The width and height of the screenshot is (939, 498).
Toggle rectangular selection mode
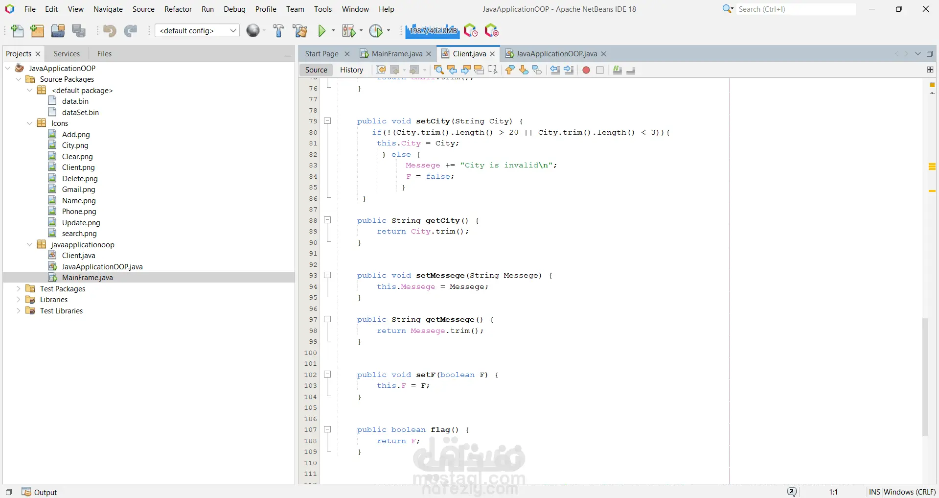click(x=492, y=70)
